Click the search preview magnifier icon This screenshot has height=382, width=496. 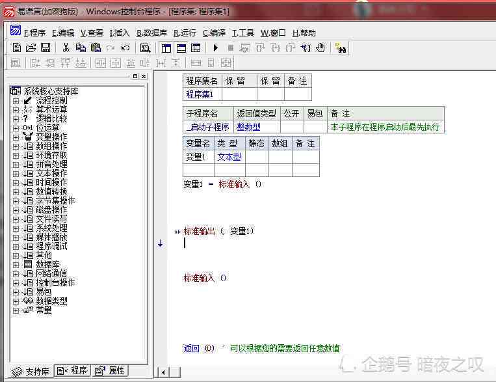pyautogui.click(x=146, y=48)
